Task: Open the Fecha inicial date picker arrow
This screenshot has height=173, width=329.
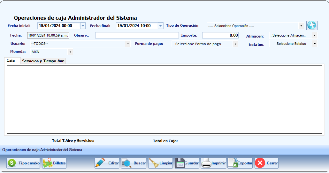Action: 83,26
